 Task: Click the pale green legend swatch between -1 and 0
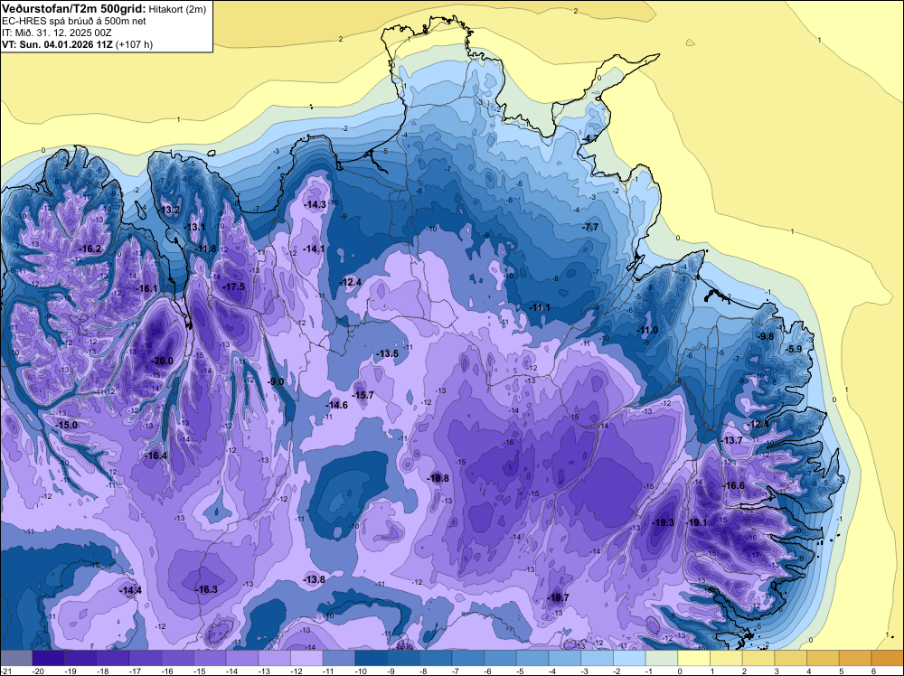[x=662, y=658]
